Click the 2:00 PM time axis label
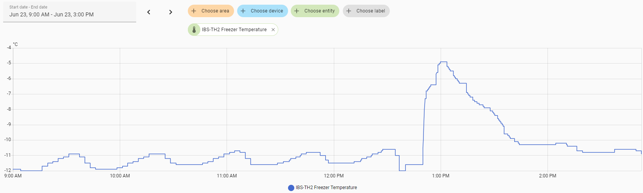The image size is (643, 193). 548,176
